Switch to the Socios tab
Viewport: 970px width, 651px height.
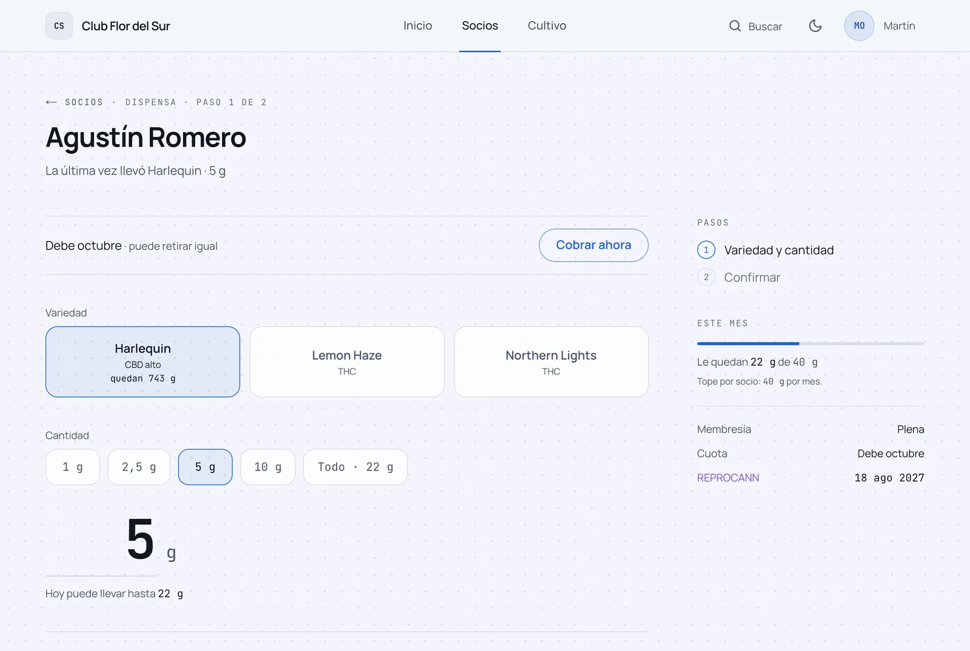[x=480, y=26]
